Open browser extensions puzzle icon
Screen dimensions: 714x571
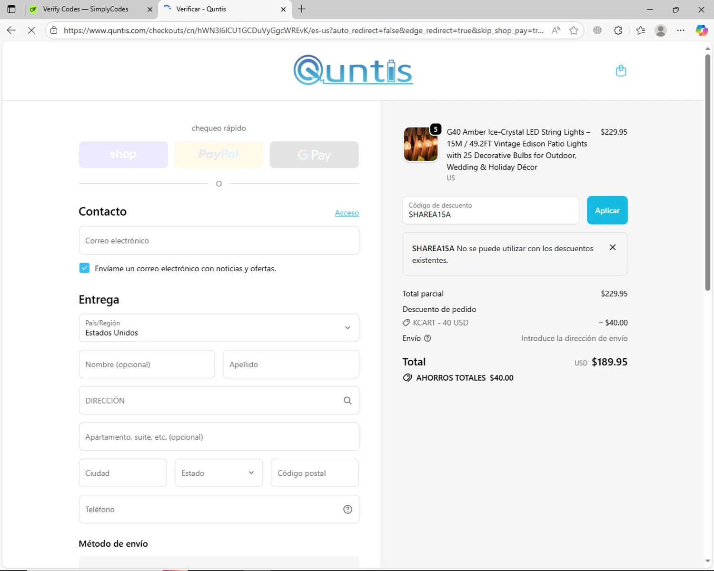tap(618, 30)
